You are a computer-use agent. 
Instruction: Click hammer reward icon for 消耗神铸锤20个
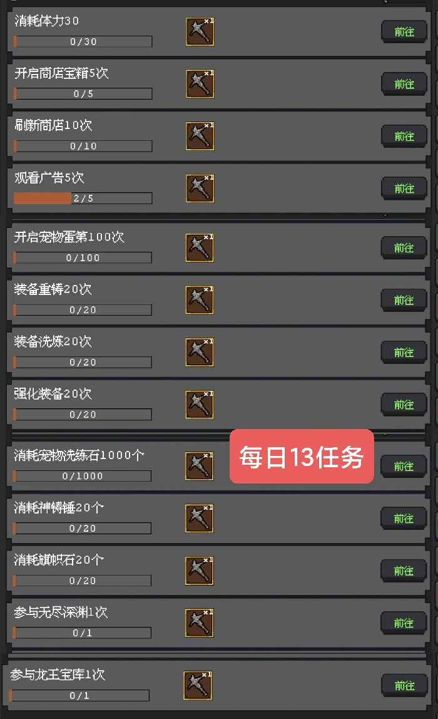point(200,518)
